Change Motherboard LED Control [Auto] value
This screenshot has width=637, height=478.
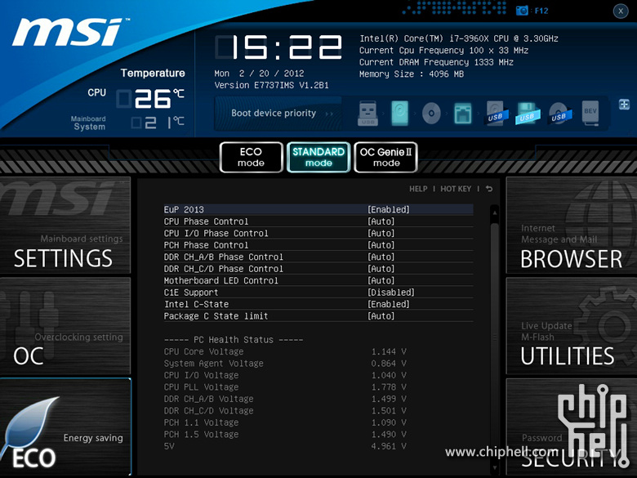tap(381, 280)
